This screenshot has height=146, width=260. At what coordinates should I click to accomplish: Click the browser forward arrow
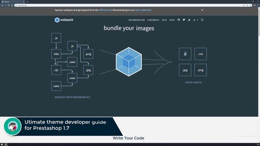coord(5,5)
